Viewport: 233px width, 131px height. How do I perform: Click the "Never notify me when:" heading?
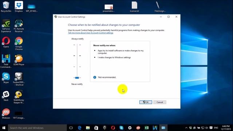click(104, 45)
